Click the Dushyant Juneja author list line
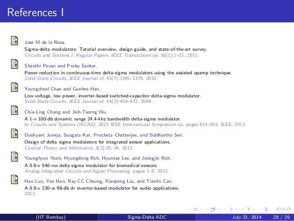294x221 pixels. 104,135
